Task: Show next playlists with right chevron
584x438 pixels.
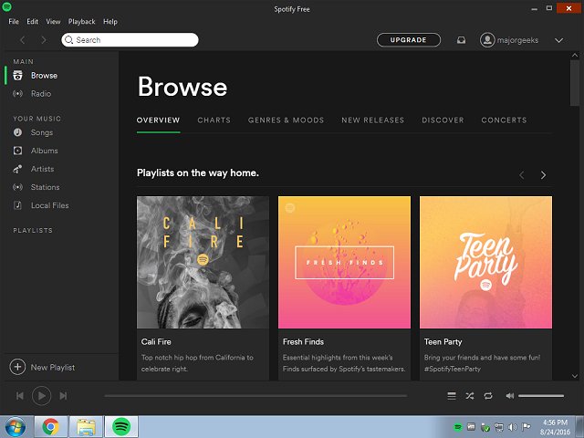Action: 543,174
